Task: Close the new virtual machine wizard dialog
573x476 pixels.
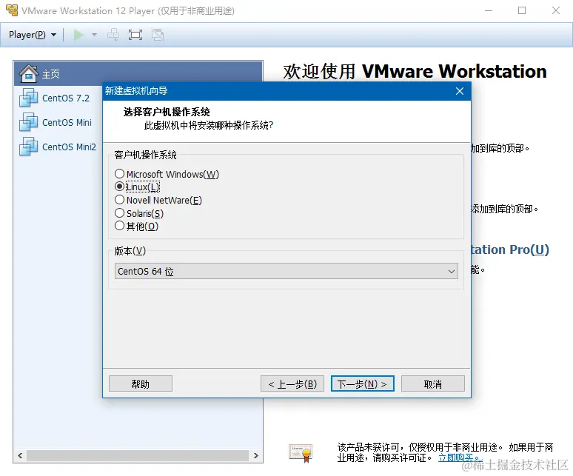Action: pos(460,91)
